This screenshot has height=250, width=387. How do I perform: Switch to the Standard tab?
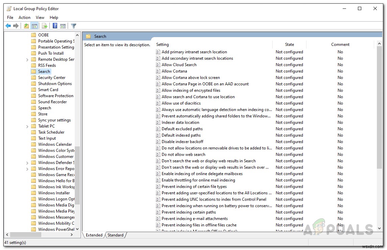[x=115, y=235]
